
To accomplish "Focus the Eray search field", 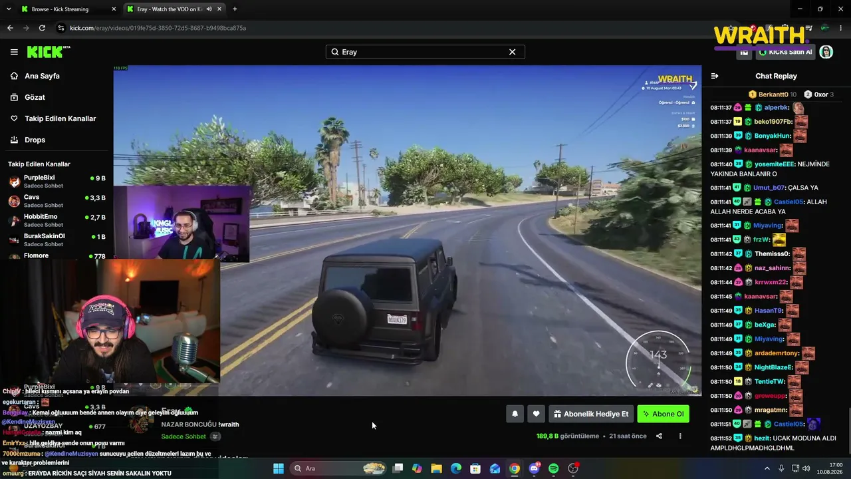I will tap(425, 52).
